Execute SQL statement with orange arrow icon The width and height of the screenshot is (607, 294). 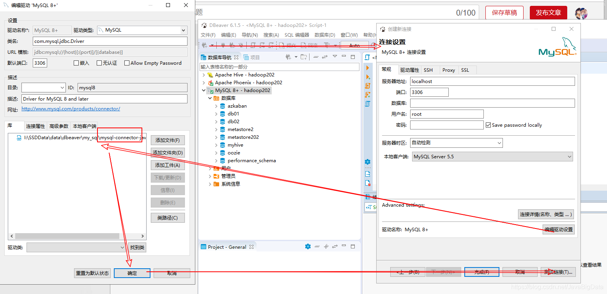(368, 68)
